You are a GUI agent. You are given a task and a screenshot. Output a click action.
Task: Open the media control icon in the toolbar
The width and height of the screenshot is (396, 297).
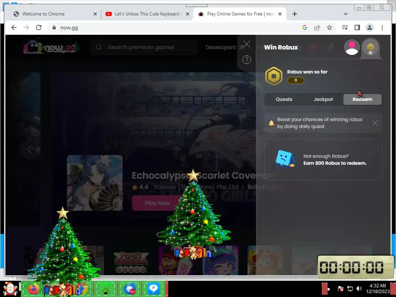[x=345, y=27]
